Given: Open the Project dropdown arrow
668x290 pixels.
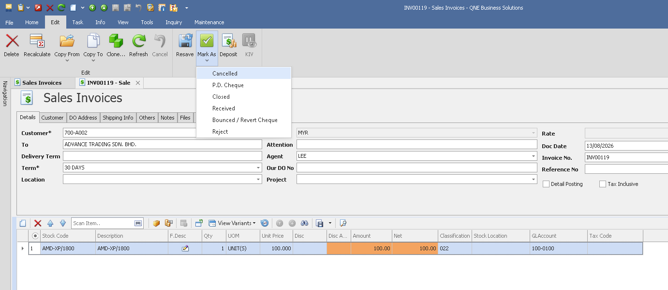Looking at the screenshot, I should click(534, 180).
